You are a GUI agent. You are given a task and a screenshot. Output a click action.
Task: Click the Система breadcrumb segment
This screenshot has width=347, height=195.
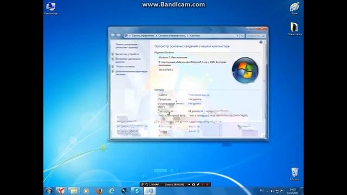coord(195,36)
